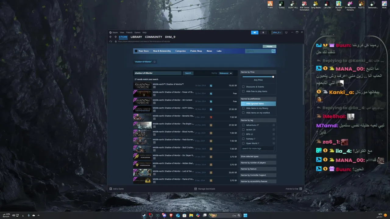The height and width of the screenshot is (219, 390).
Task: Collapse Narrow by preferences header
Action: [258, 99]
